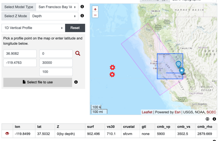This screenshot has height=141, width=219.
Task: Click the Reset button
Action: click(x=75, y=28)
